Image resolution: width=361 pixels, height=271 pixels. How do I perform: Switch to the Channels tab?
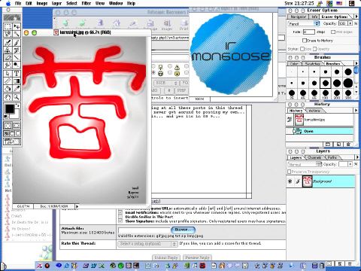314,157
